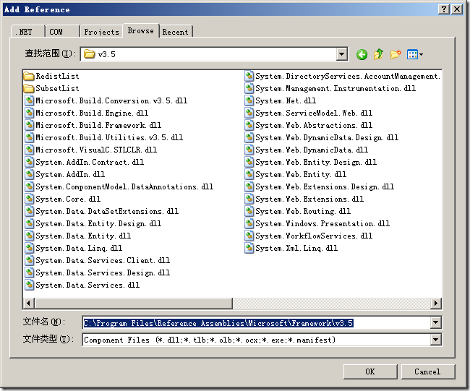This screenshot has width=470, height=391.
Task: Click the Microsoft.VisualC.STLCLR.dll file icon
Action: click(29, 150)
